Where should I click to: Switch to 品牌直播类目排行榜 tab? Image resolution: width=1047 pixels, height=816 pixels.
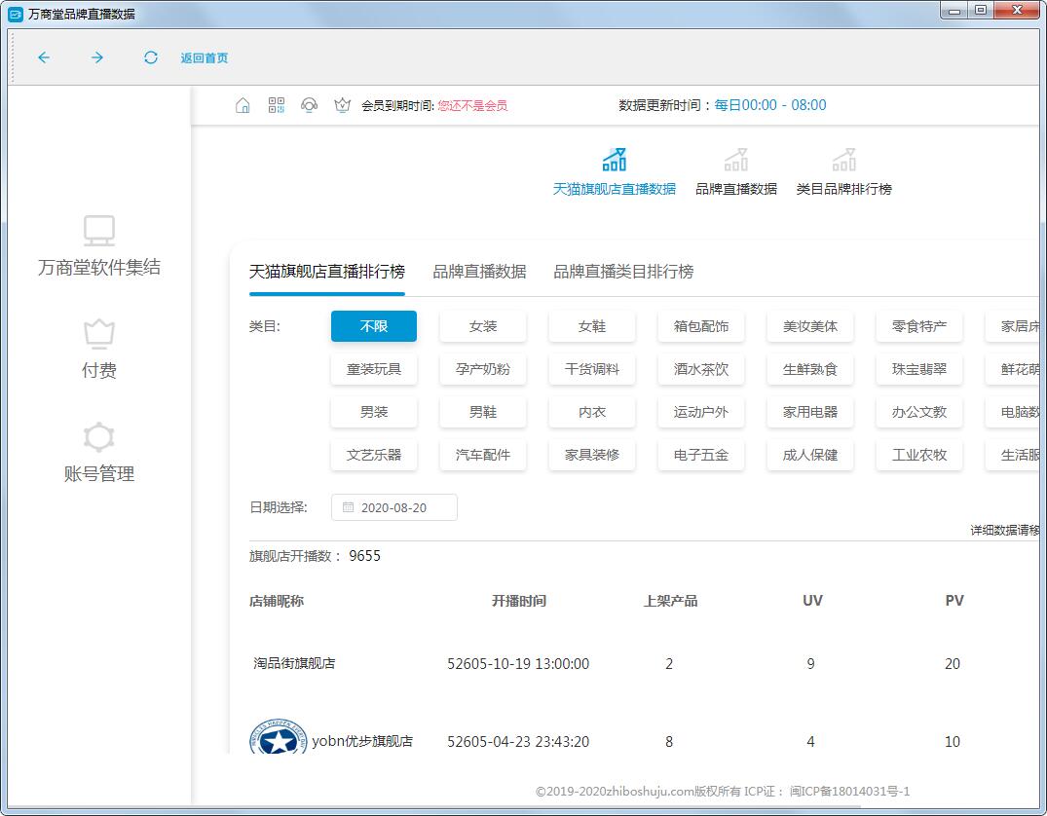tap(623, 272)
